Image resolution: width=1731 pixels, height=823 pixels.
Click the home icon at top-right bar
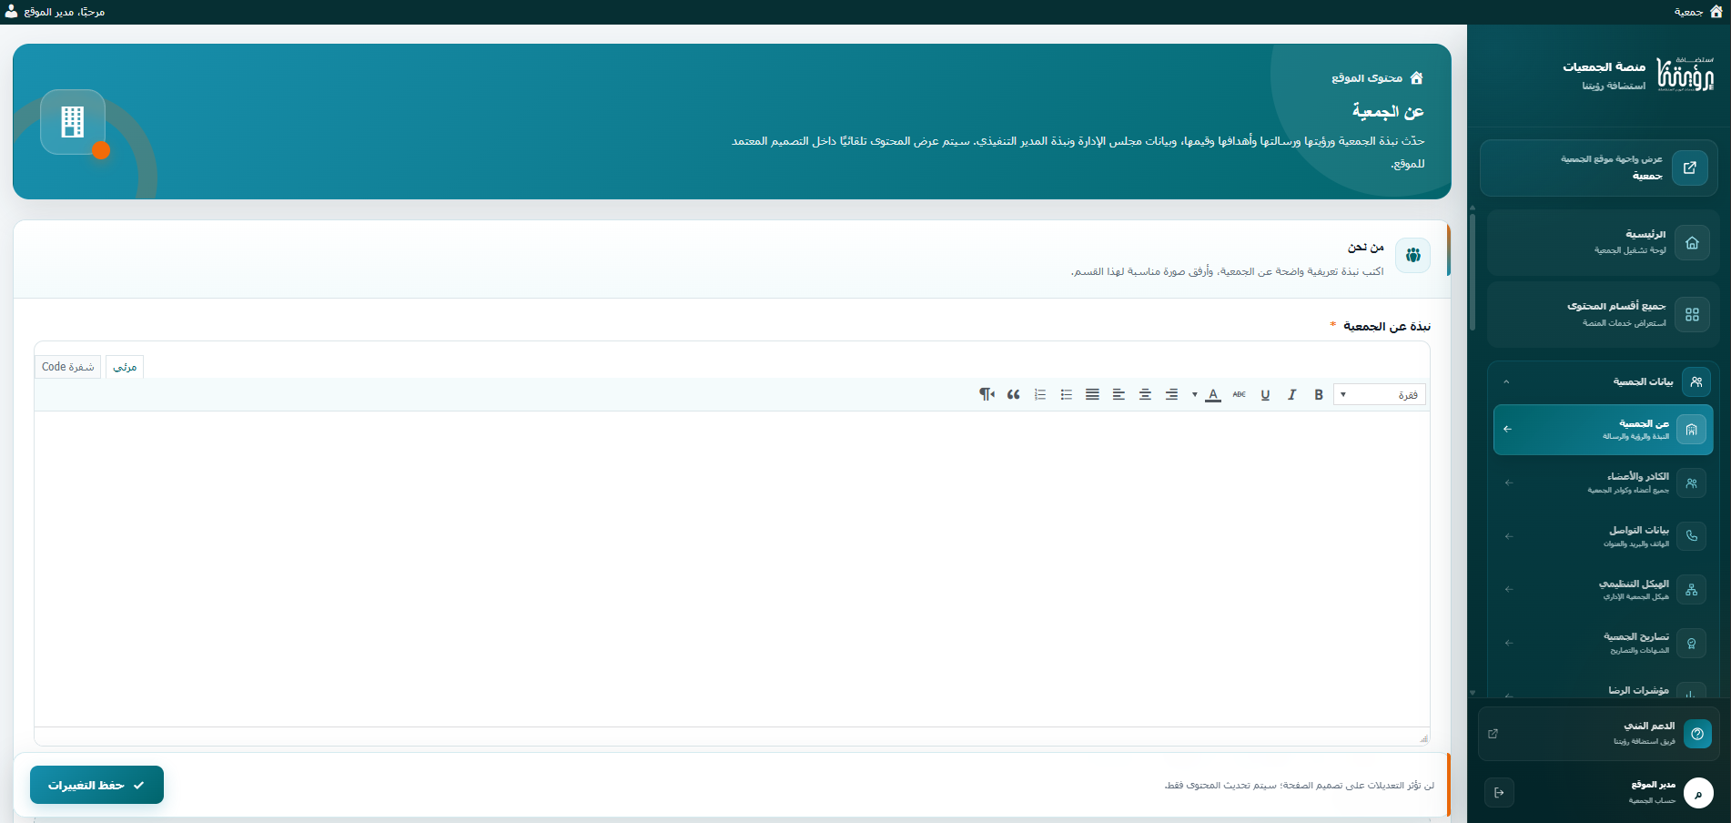(x=1716, y=12)
